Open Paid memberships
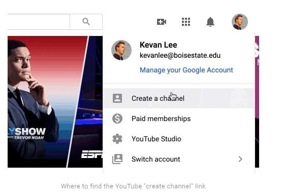Image resolution: width=283 pixels, height=194 pixels. [179, 119]
